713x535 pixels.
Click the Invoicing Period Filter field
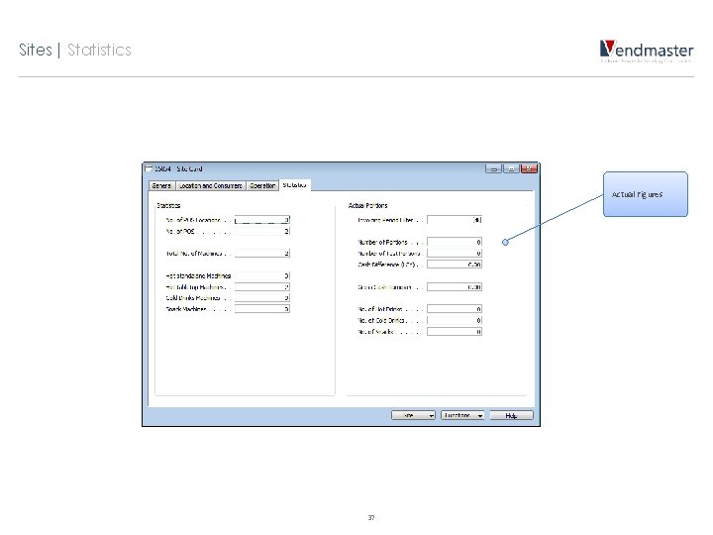(455, 220)
